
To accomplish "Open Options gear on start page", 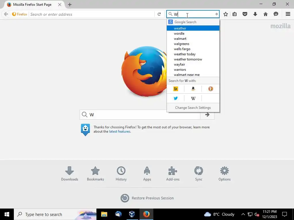I will [225, 174].
